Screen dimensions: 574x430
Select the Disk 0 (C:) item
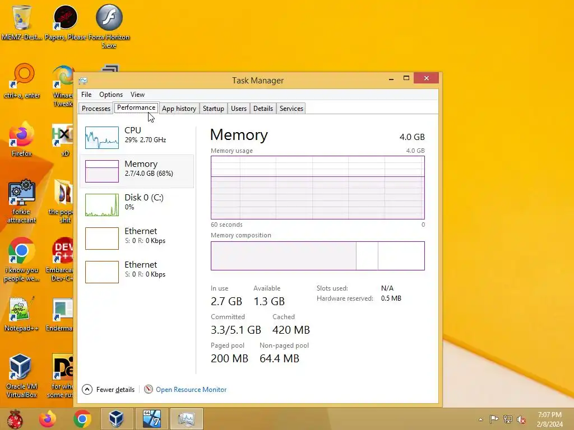(137, 205)
